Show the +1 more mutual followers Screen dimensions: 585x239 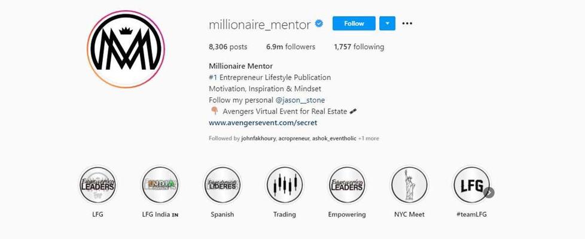[x=368, y=139]
